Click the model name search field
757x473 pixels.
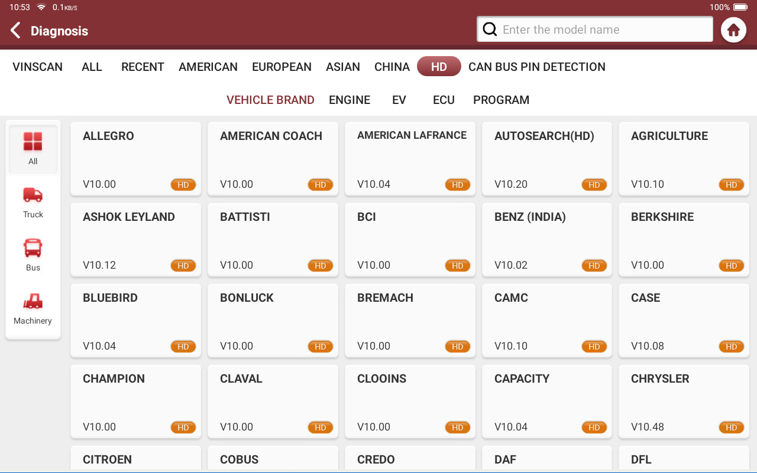tap(595, 30)
